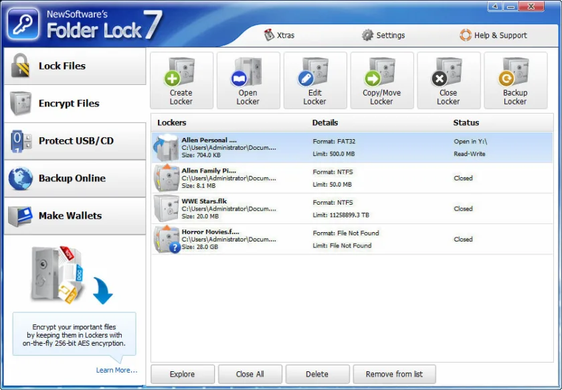The image size is (562, 390).
Task: Click 'Format: FAT32' detail
Action: point(334,141)
